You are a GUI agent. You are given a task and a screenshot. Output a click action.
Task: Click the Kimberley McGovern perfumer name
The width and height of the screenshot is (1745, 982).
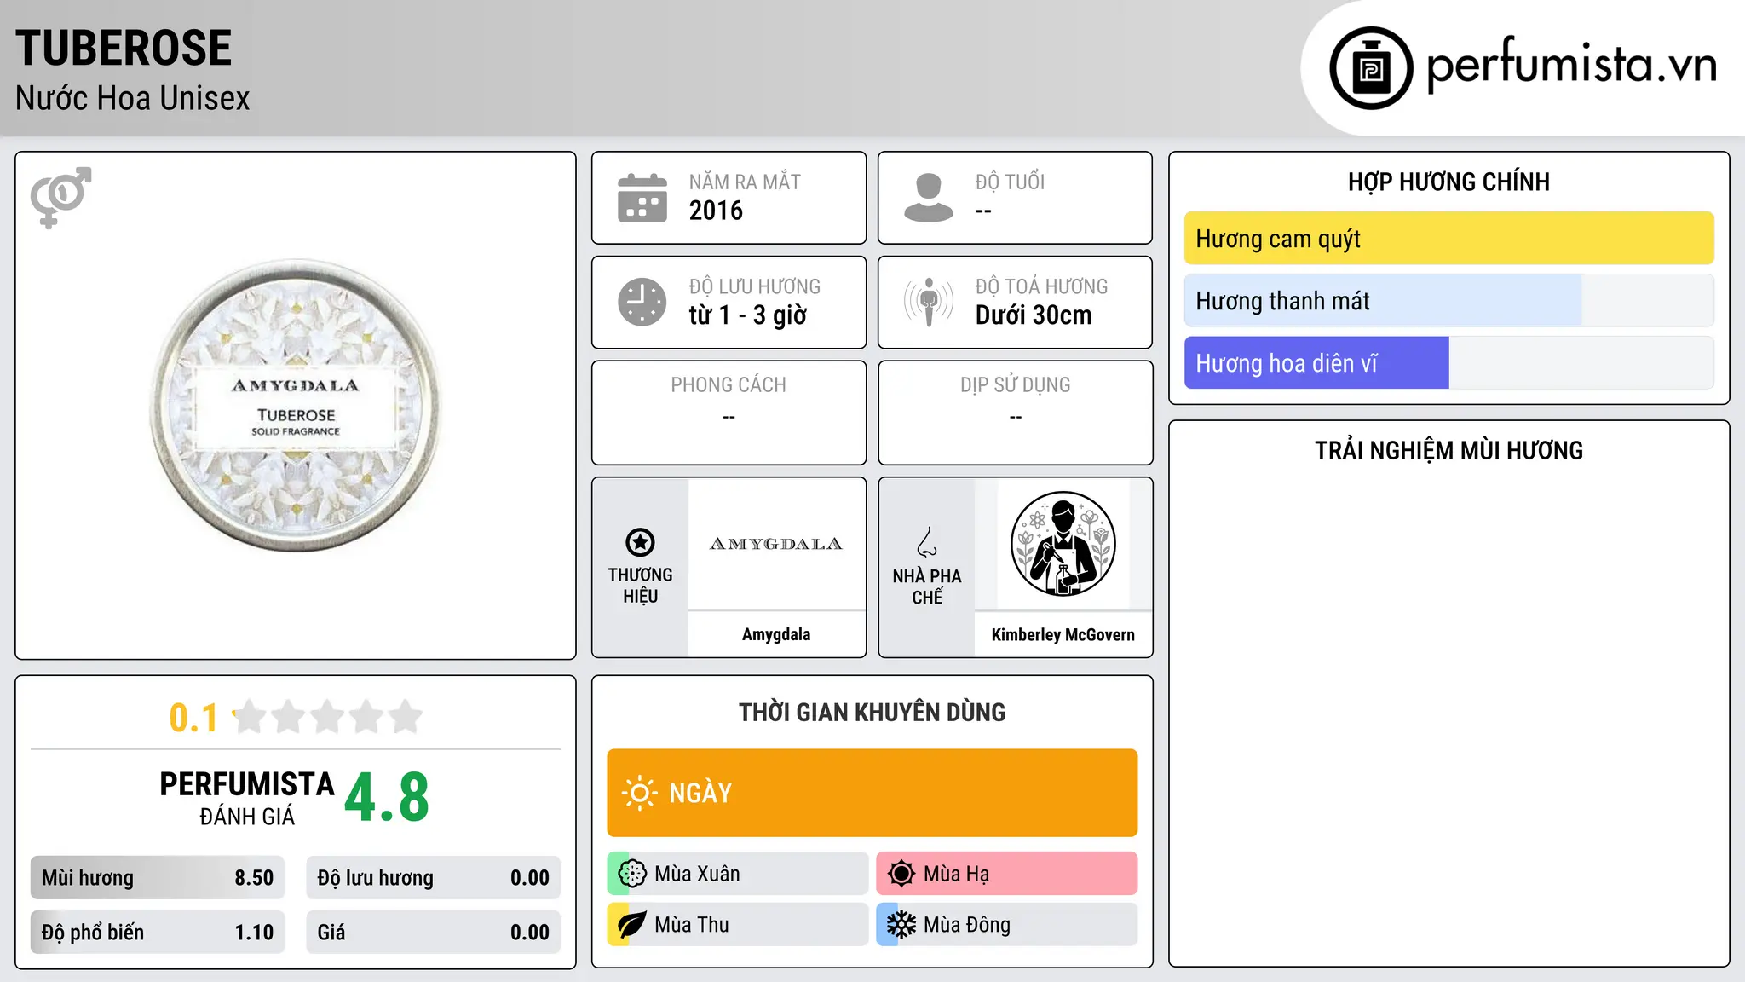tap(1063, 635)
